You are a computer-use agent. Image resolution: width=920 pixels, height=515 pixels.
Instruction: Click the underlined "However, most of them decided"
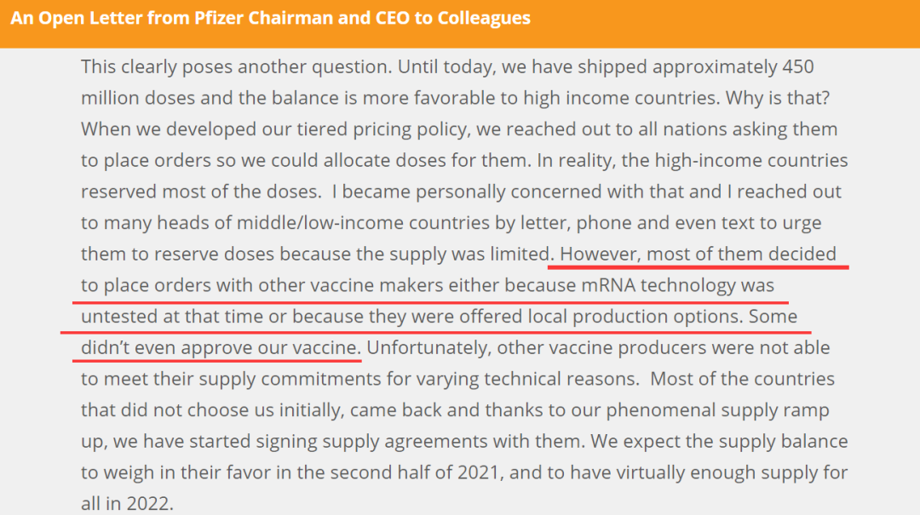(699, 254)
